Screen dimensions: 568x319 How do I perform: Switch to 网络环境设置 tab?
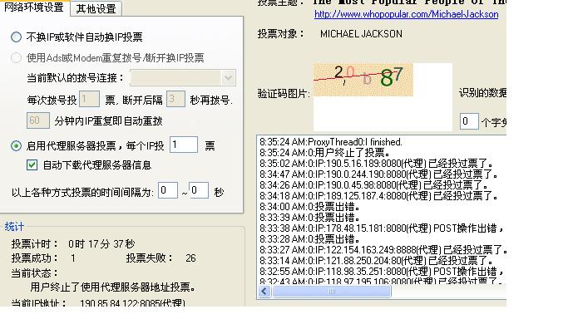pyautogui.click(x=34, y=7)
